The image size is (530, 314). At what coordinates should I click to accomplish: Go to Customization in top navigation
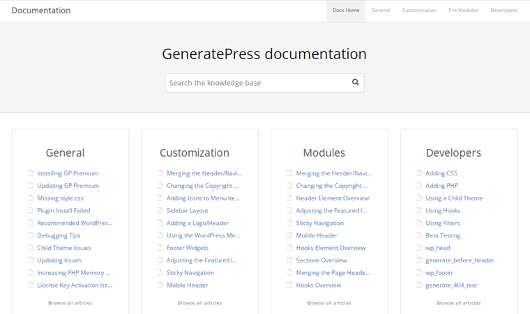pos(419,10)
